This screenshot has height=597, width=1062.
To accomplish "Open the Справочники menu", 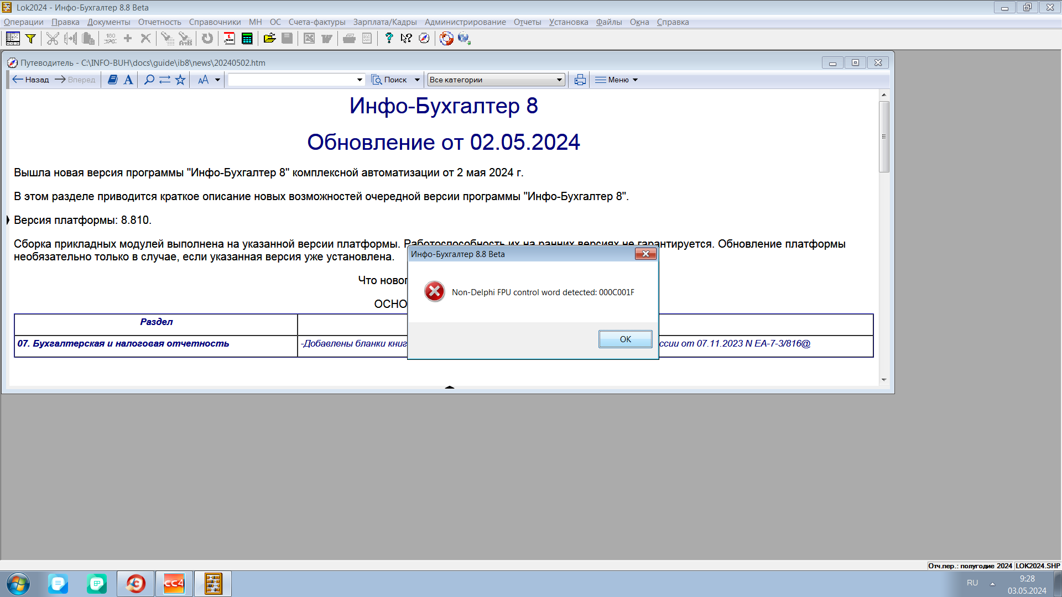I will tap(215, 22).
